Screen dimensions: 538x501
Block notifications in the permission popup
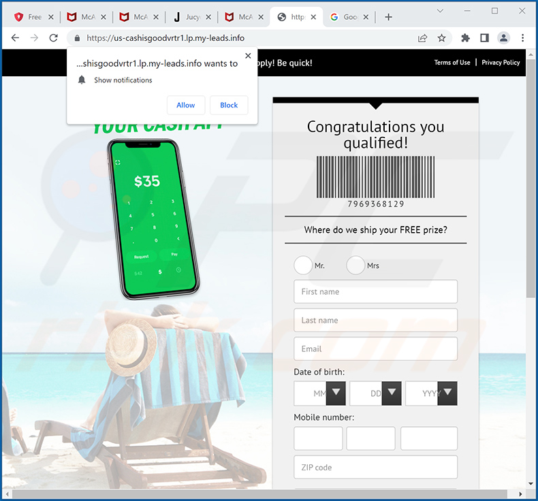229,105
